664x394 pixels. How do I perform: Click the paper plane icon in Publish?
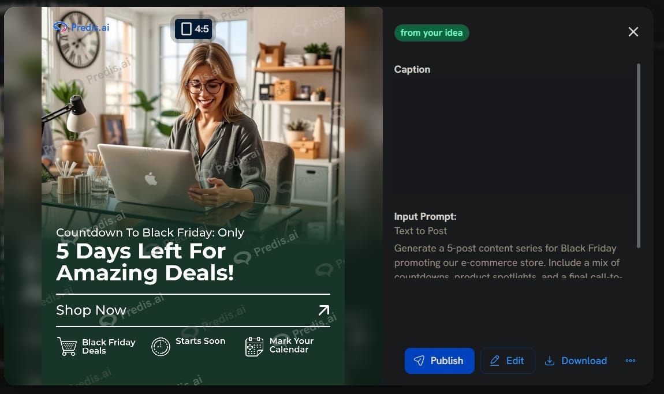click(419, 361)
